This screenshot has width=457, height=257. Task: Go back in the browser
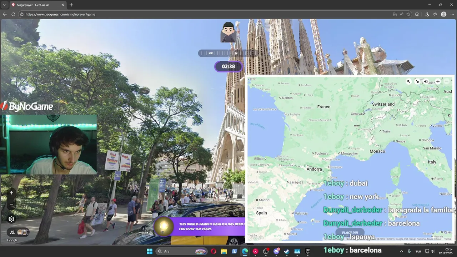[5, 14]
